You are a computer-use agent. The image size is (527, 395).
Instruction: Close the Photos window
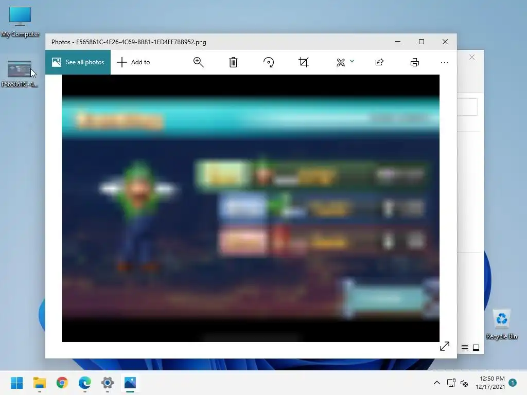pos(445,42)
